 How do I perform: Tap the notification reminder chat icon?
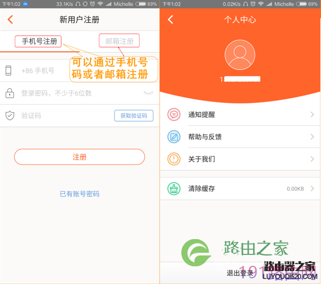[x=174, y=114]
